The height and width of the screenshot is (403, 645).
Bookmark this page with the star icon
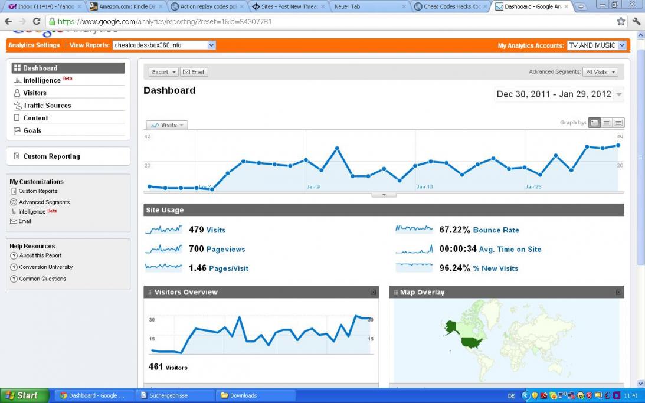(621, 21)
